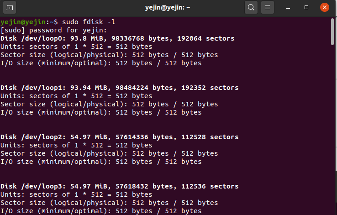Click the I/O size line under loop0

click(101, 63)
